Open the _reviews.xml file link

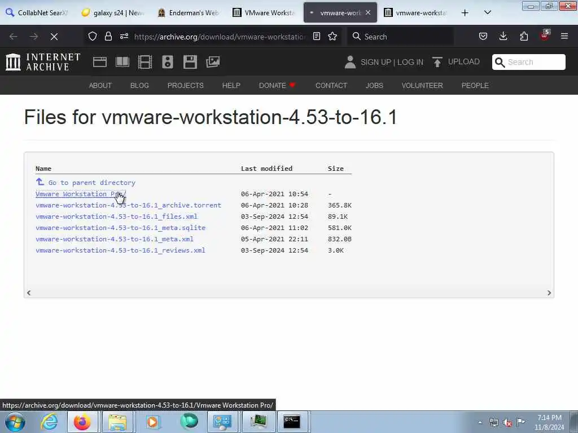point(121,250)
